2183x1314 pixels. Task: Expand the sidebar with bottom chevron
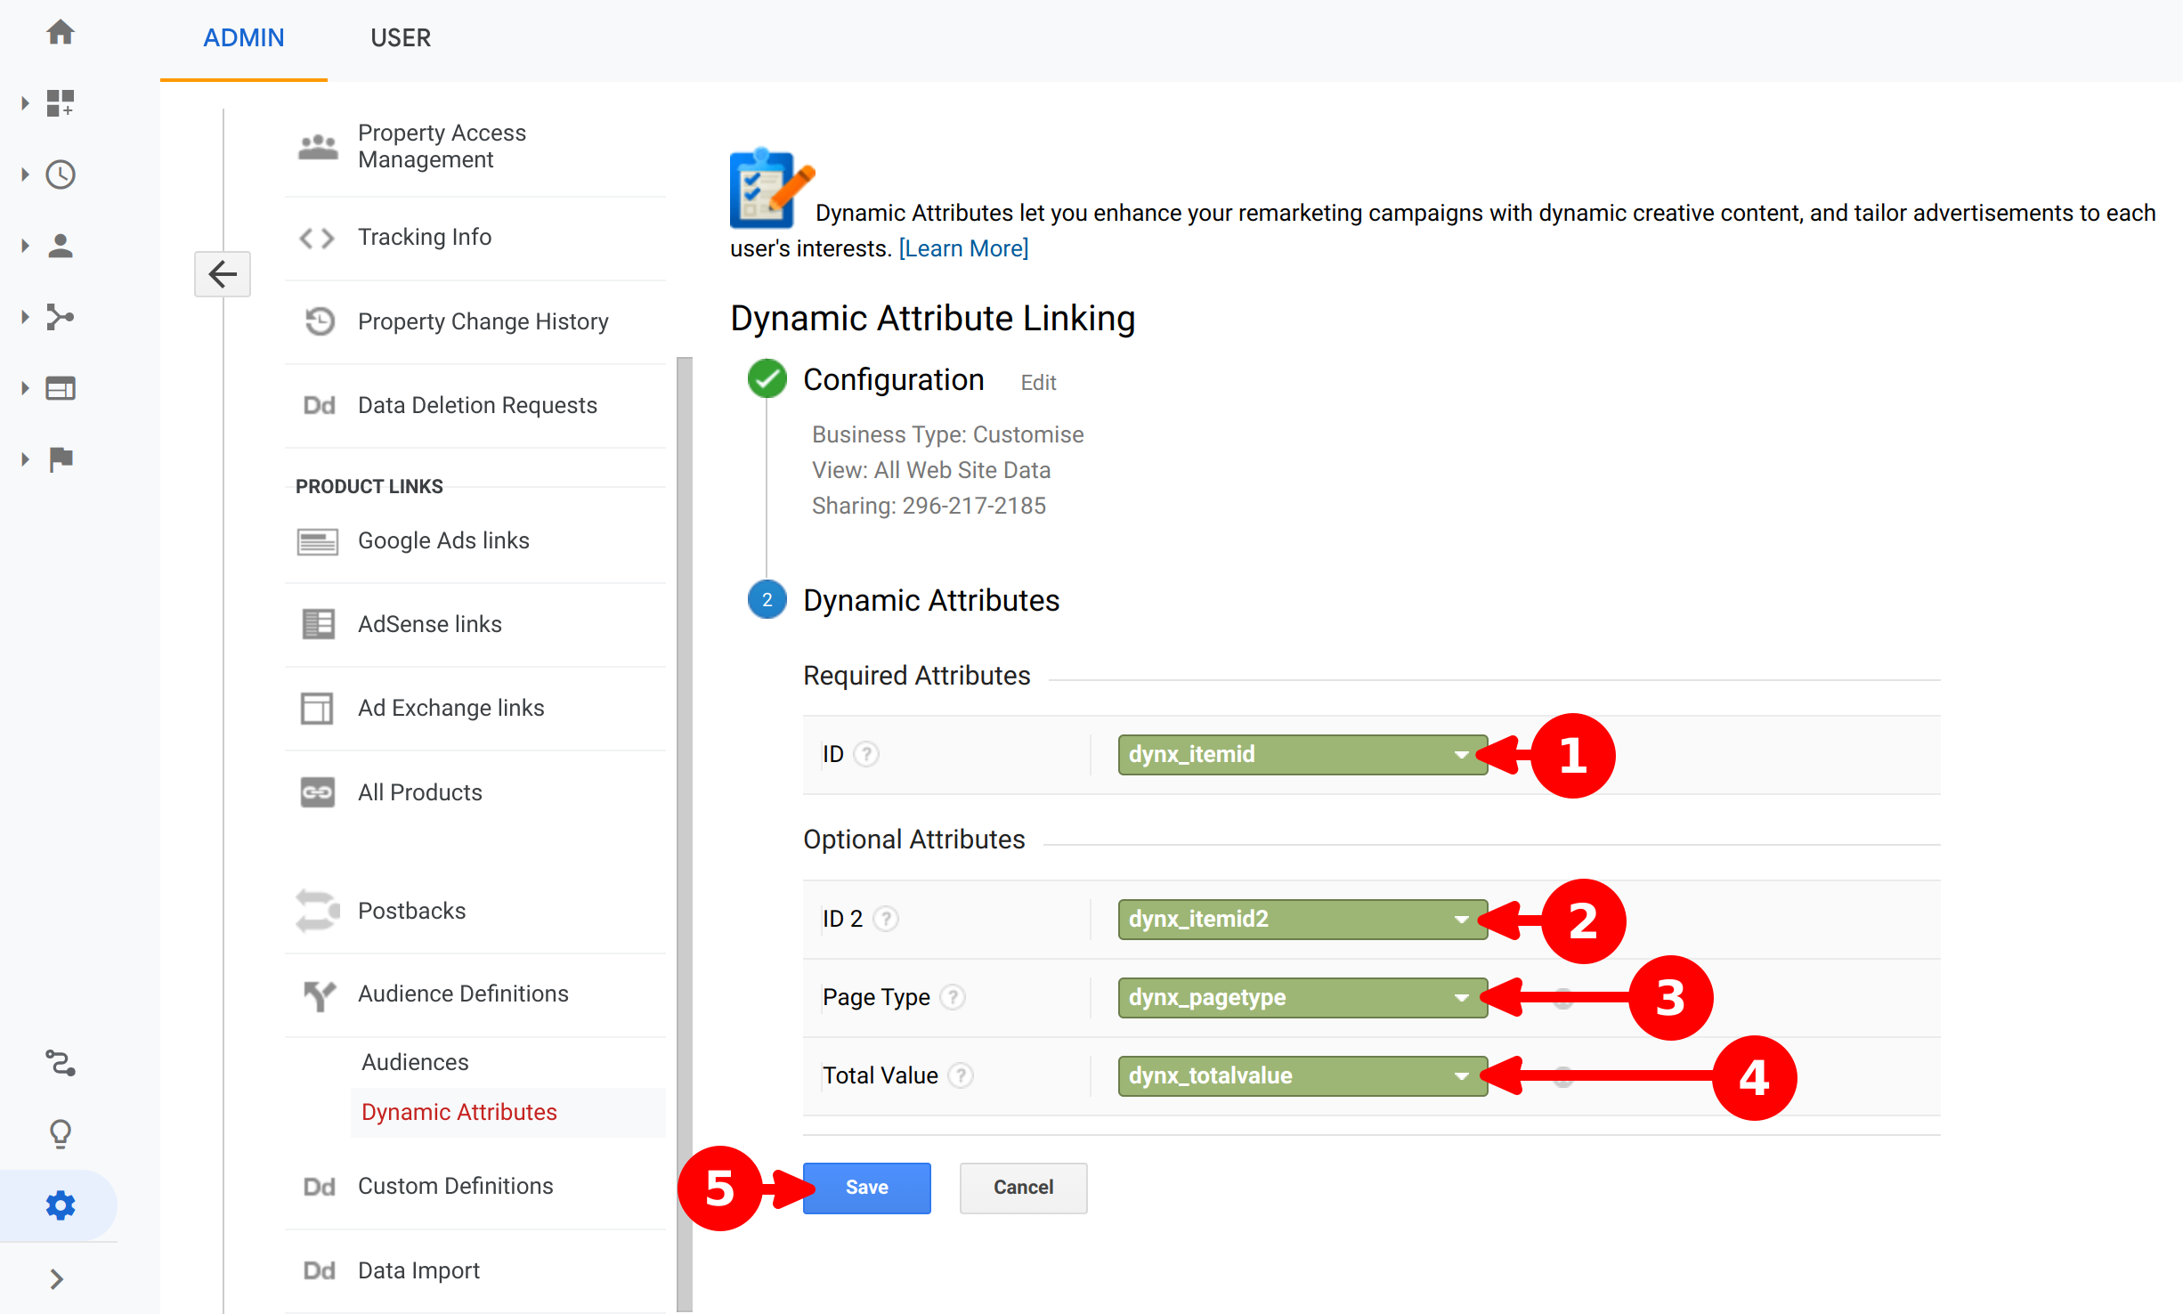click(57, 1279)
